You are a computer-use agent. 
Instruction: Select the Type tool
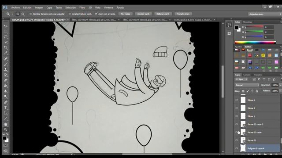point(6,108)
